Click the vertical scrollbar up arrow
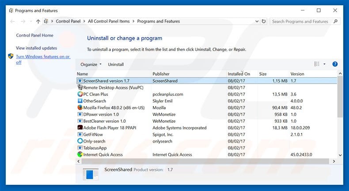 click(340, 73)
